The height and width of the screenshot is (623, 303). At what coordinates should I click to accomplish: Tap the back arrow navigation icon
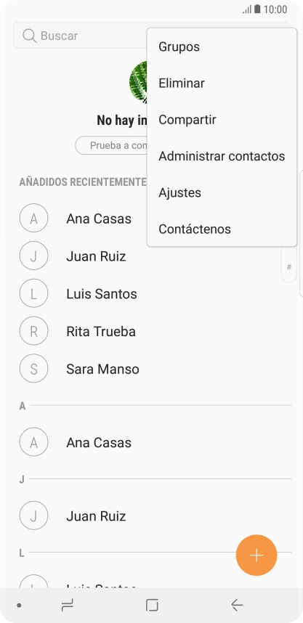pyautogui.click(x=237, y=605)
